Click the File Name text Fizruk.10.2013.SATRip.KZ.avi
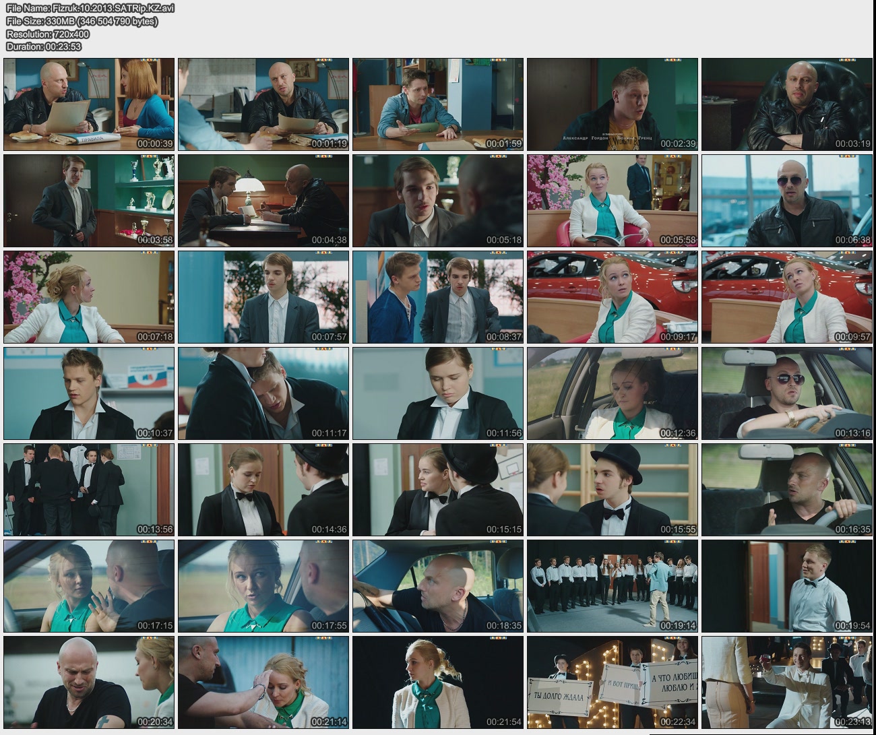The width and height of the screenshot is (876, 735). pos(90,8)
